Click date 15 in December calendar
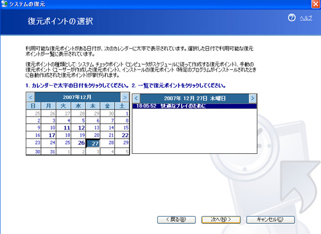The width and height of the screenshot is (321, 234). point(122,128)
